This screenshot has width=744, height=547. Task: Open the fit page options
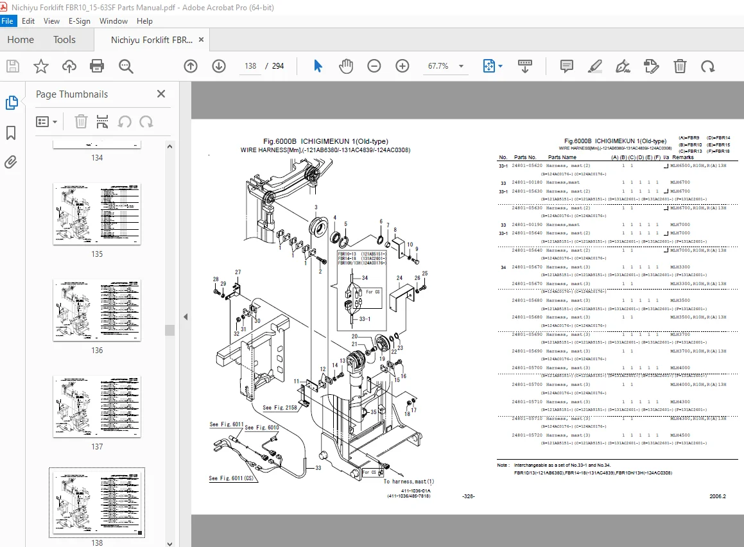click(x=492, y=66)
